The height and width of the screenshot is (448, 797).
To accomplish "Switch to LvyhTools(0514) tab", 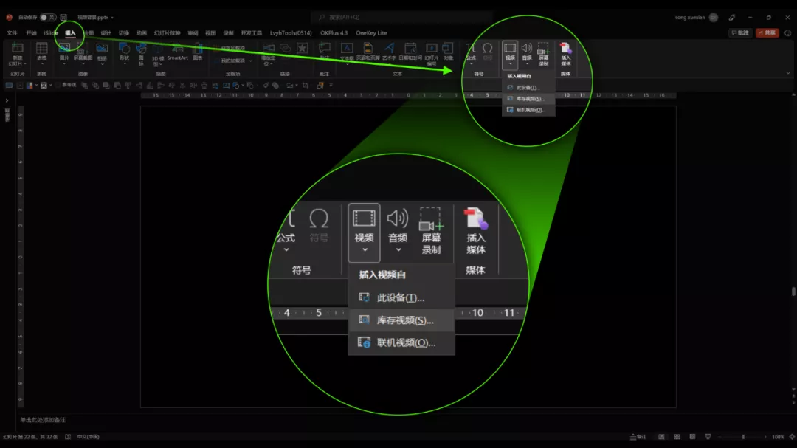I will click(291, 33).
